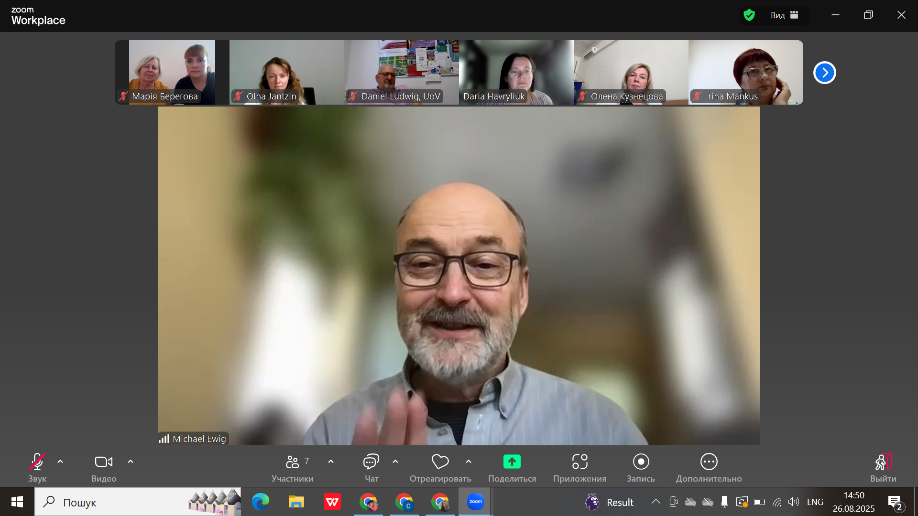Leave the meeting via Выйти button

click(883, 467)
